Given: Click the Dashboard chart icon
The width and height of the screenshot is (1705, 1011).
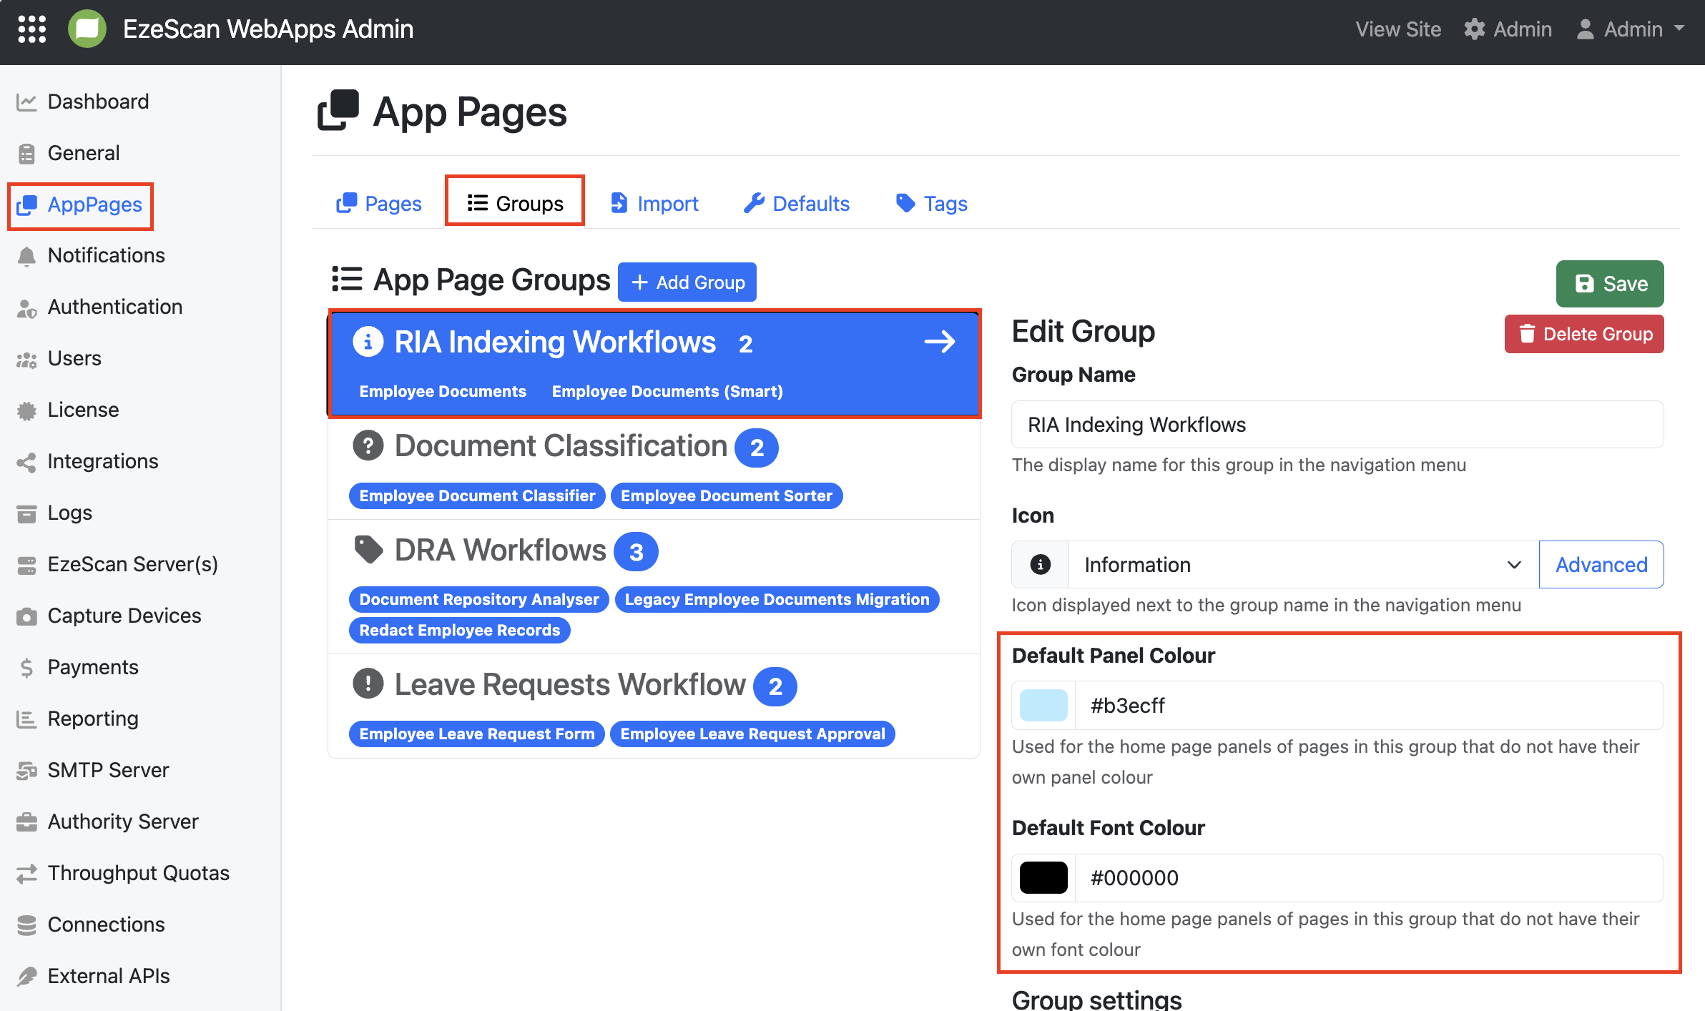Looking at the screenshot, I should coord(26,102).
